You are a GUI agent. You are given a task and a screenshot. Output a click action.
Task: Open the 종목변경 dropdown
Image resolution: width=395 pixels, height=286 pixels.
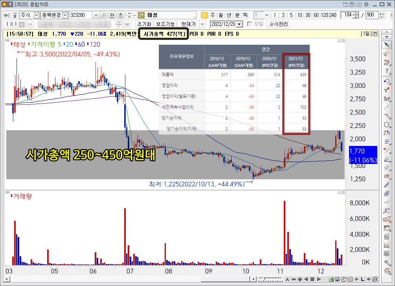(x=65, y=15)
